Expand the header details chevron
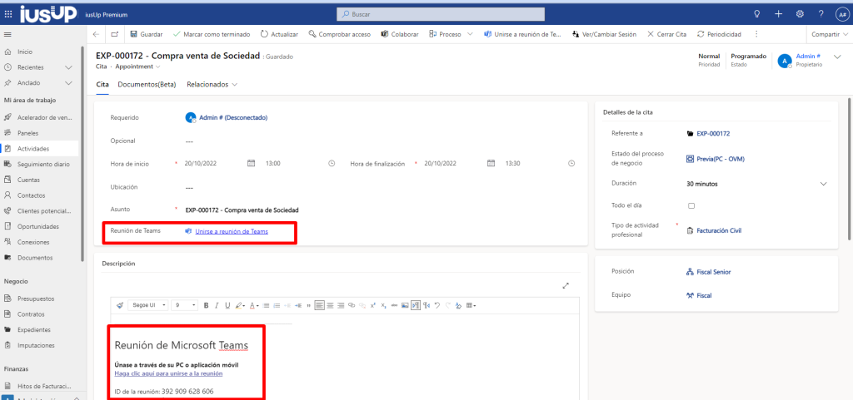Image resolution: width=853 pixels, height=400 pixels. [837, 57]
